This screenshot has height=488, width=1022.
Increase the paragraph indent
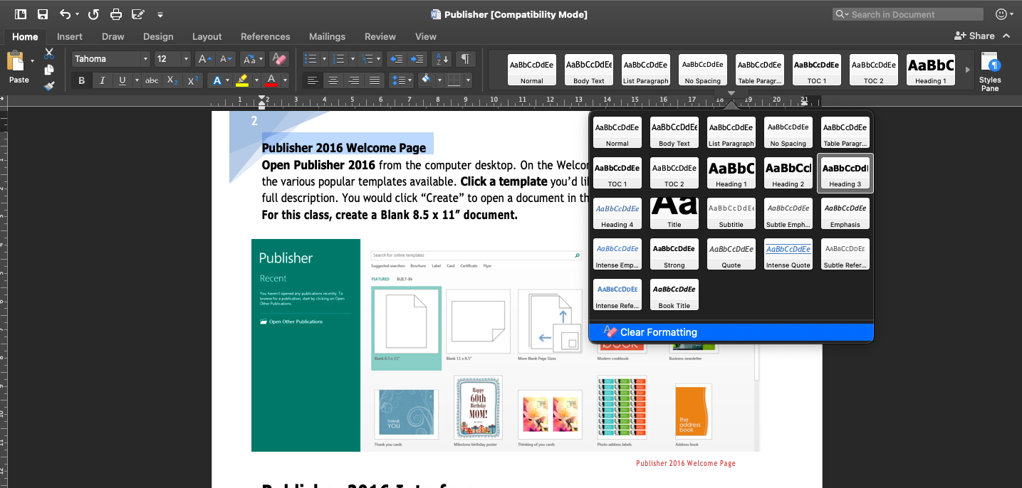click(x=417, y=59)
